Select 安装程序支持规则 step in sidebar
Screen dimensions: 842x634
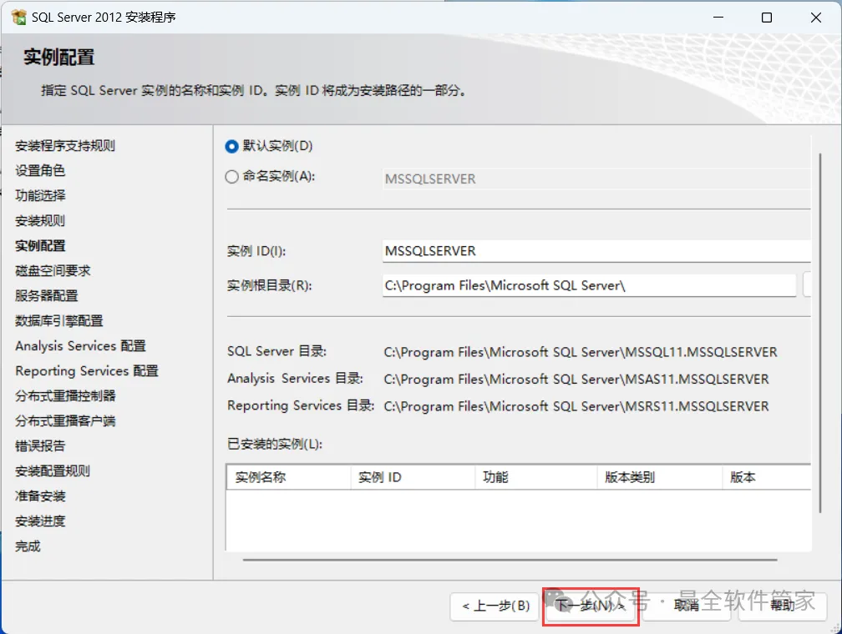click(x=65, y=146)
